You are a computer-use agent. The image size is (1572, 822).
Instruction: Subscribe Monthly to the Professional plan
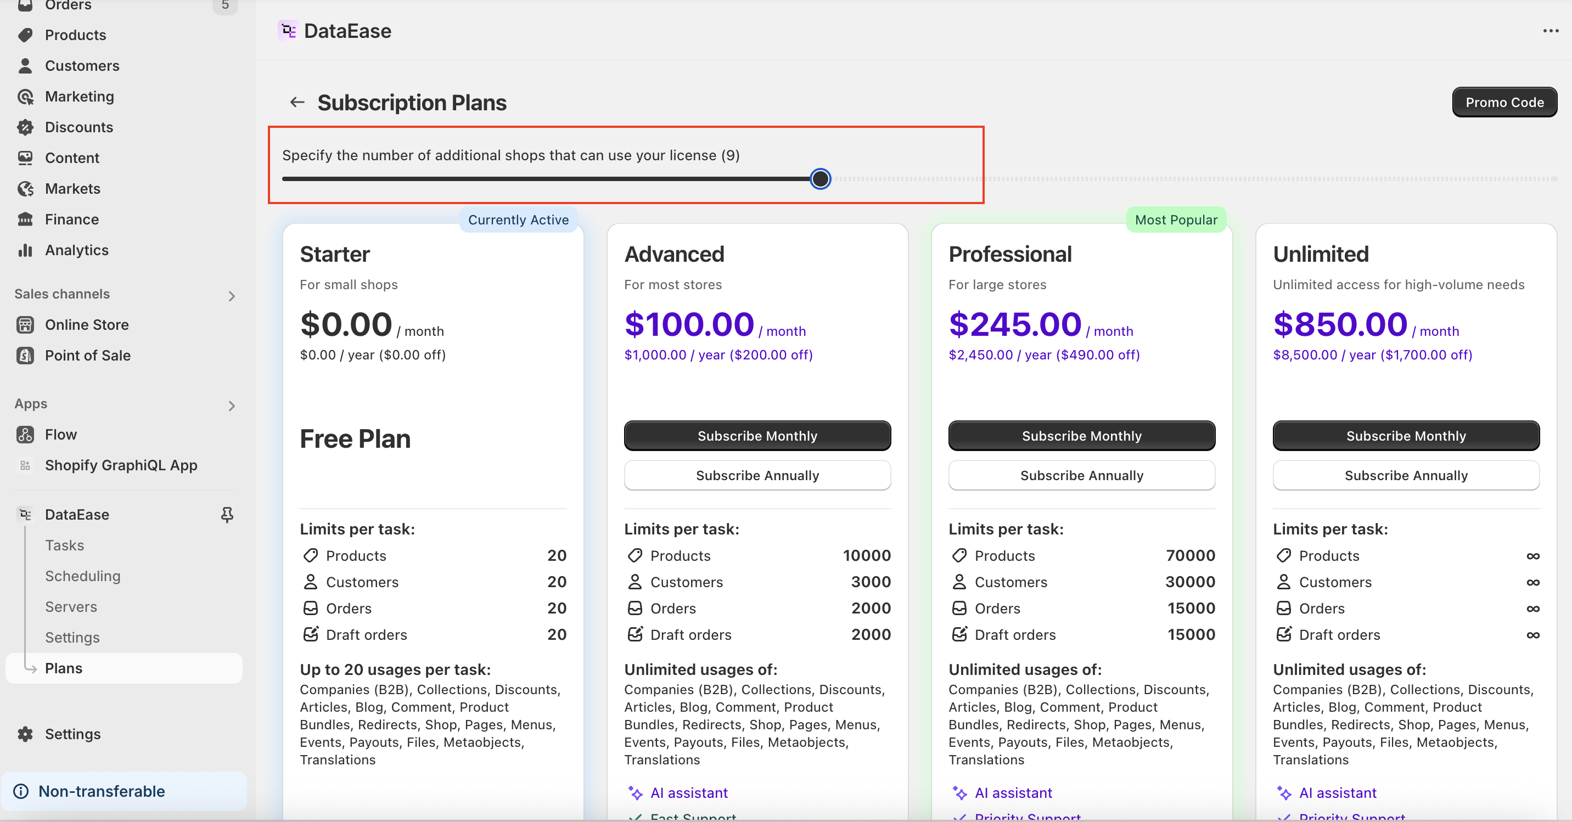coord(1081,436)
